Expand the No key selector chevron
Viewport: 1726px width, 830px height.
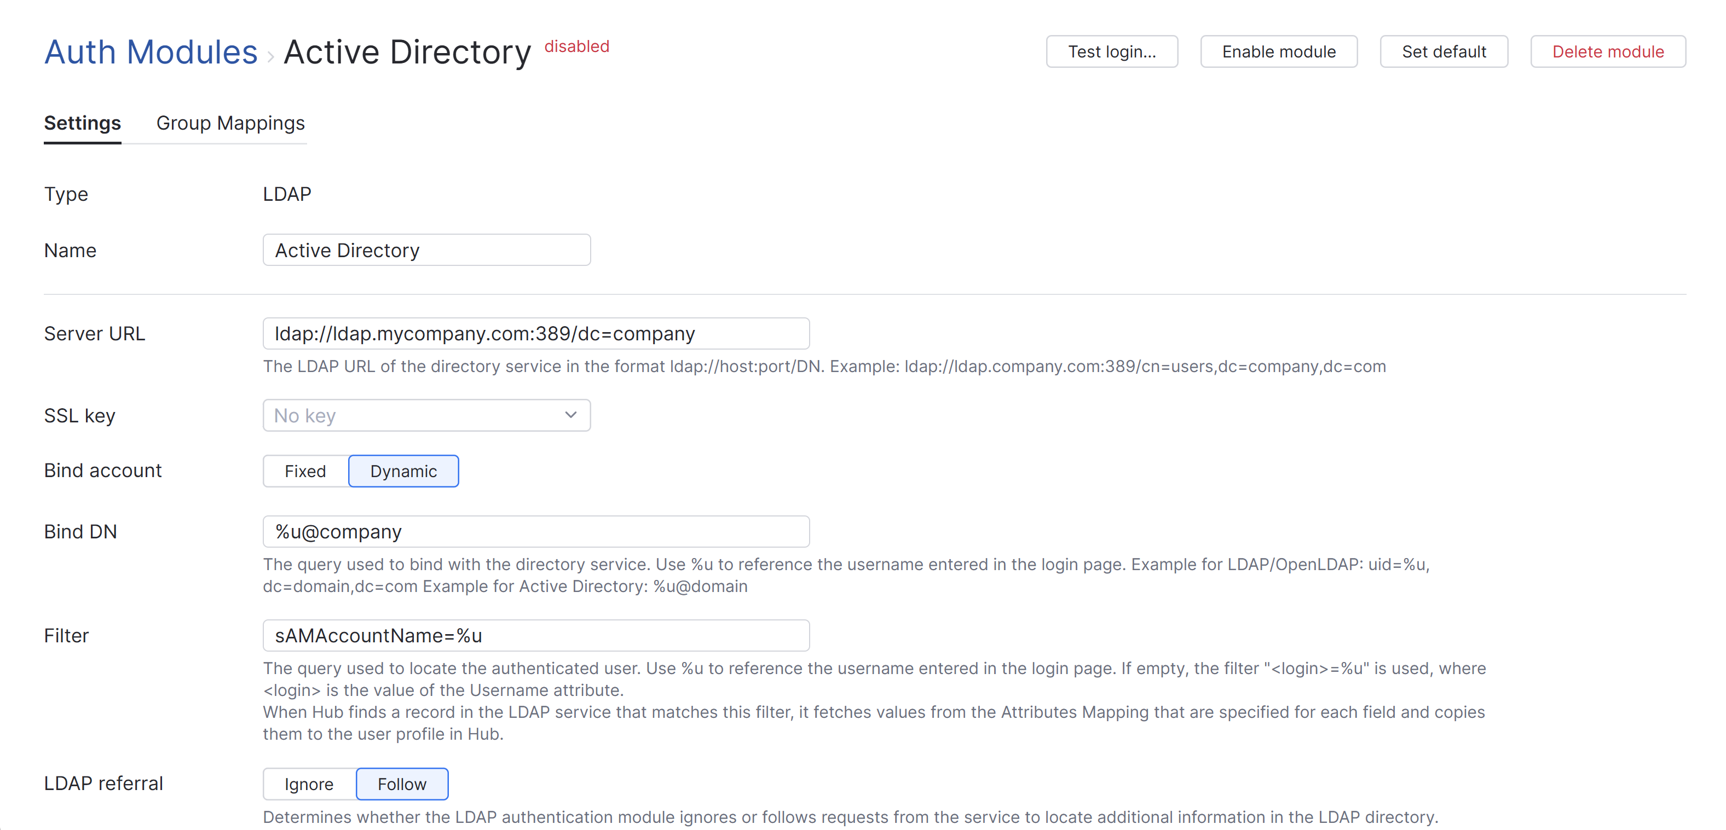571,415
